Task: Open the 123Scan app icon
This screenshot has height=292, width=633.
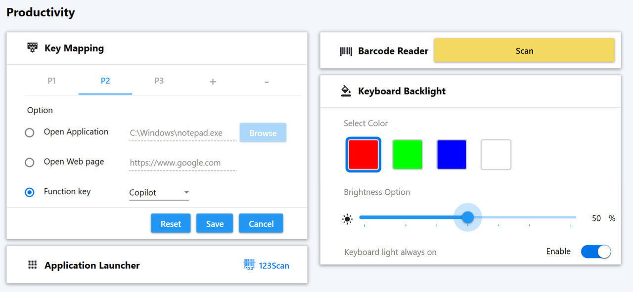Action: point(249,265)
